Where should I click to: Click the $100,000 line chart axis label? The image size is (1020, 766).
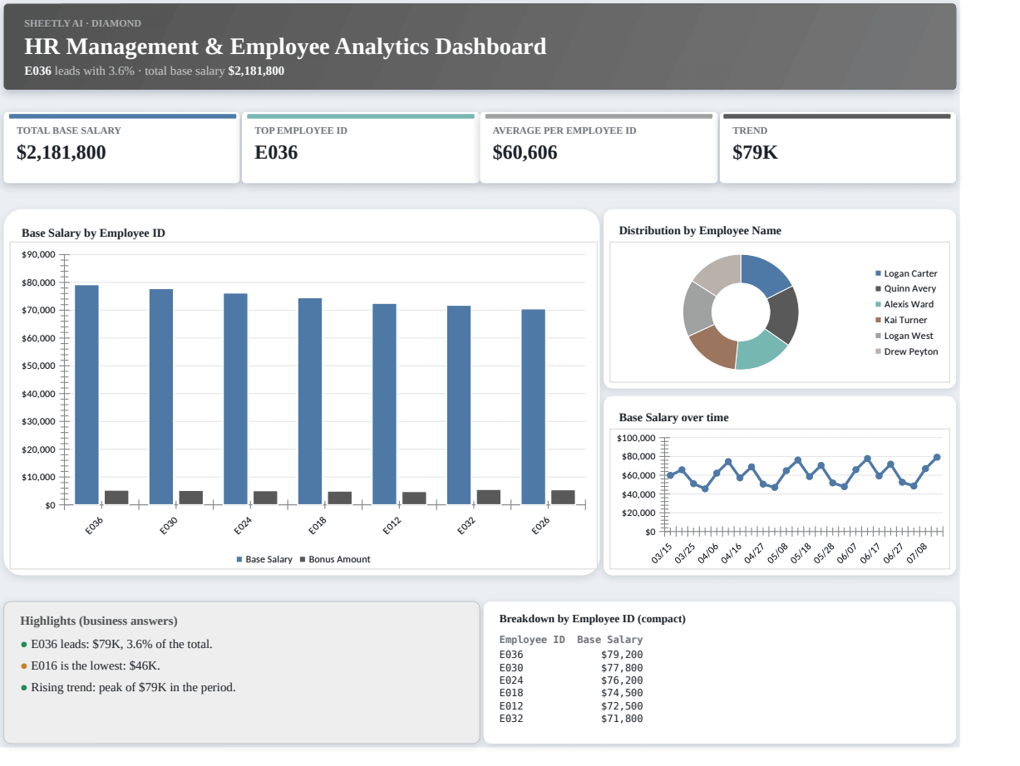point(637,438)
